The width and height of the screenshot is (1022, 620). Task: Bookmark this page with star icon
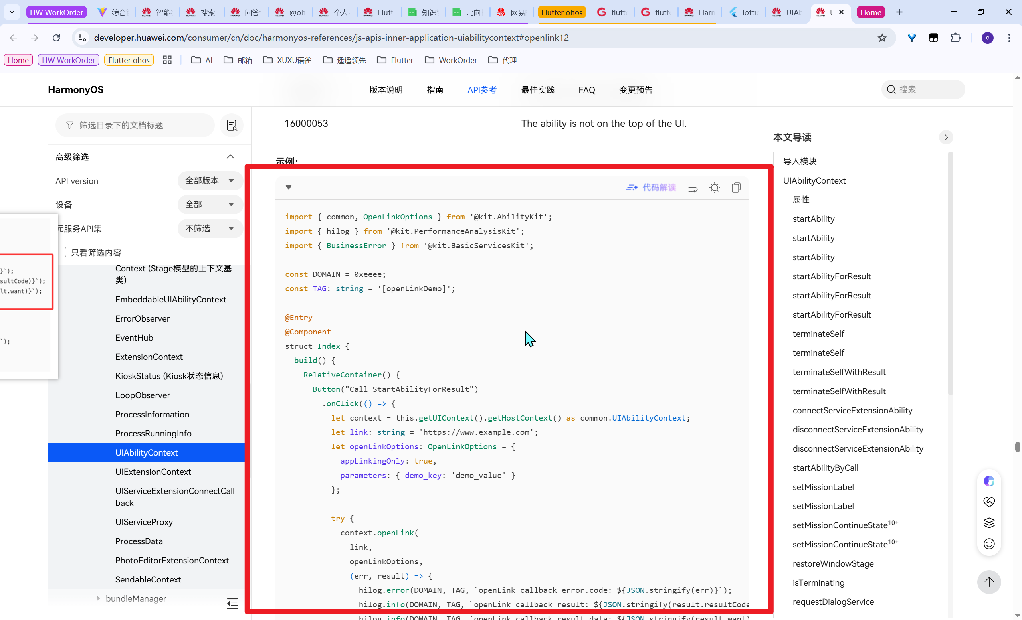pyautogui.click(x=882, y=38)
